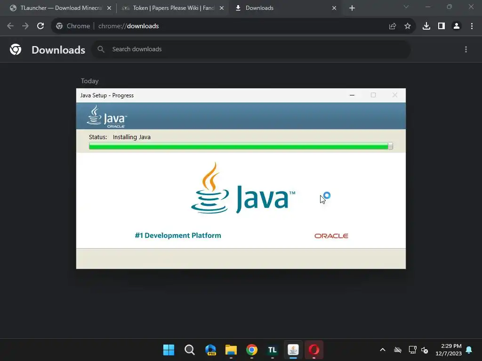Open File Explorer from taskbar
This screenshot has width=482, height=361.
click(x=231, y=350)
